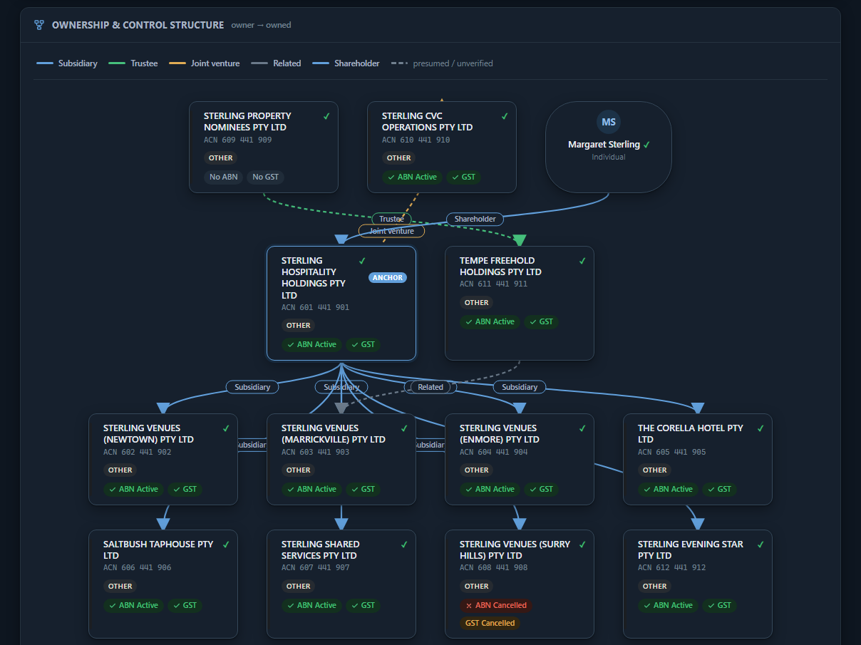861x645 pixels.
Task: Open Sterling Property Nominees Pty Ltd card
Action: [264, 147]
